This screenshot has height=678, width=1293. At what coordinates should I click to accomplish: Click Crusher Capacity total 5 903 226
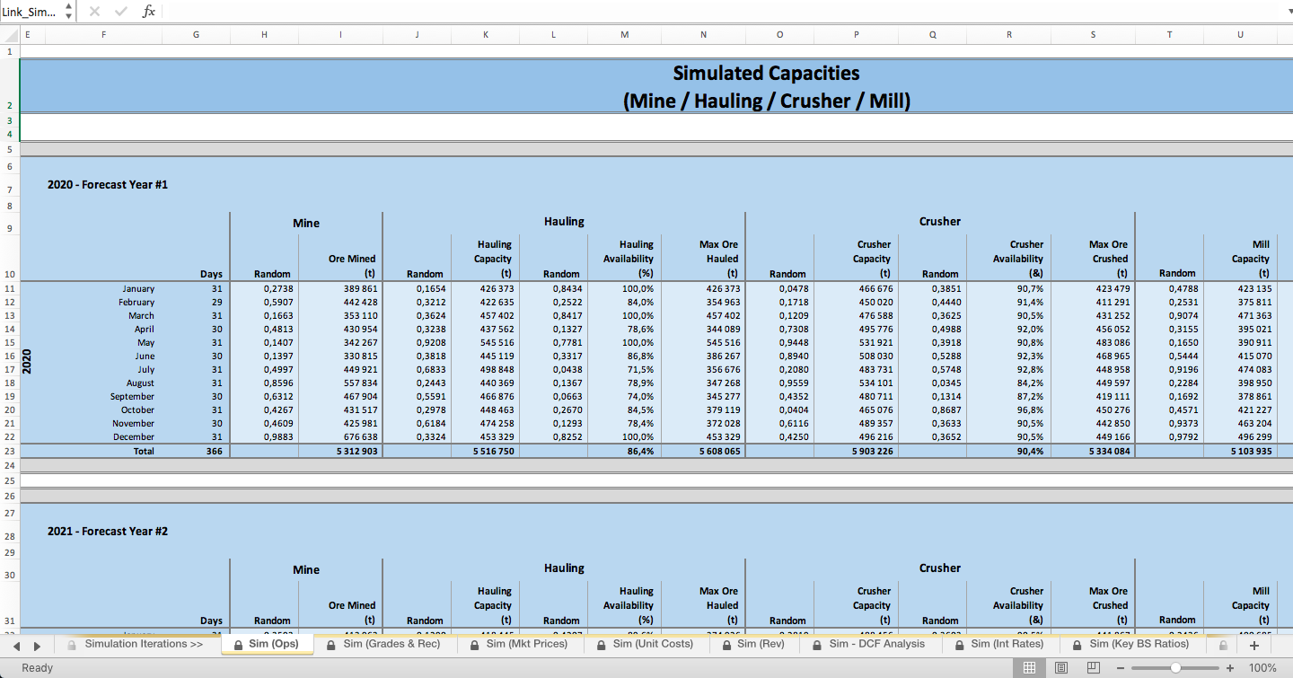pyautogui.click(x=872, y=451)
